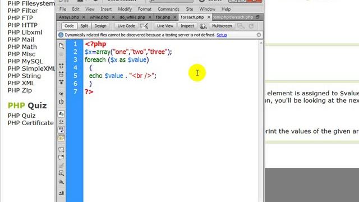359x202 pixels.
Task: Click the restore-down icon beside the file path
Action: [257, 17]
